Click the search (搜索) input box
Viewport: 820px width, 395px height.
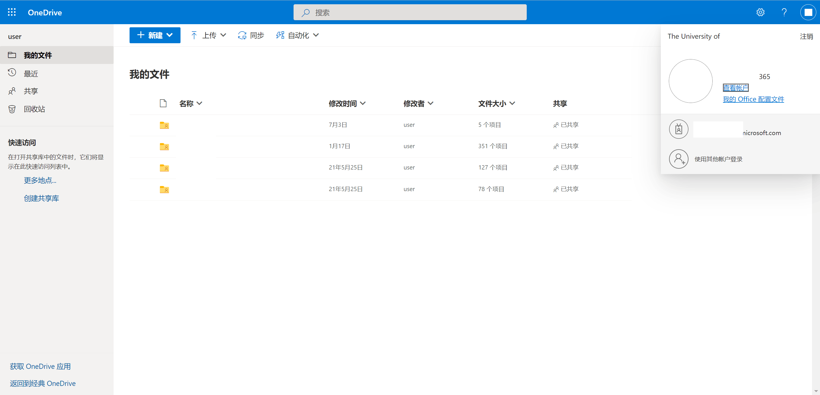[x=410, y=13]
